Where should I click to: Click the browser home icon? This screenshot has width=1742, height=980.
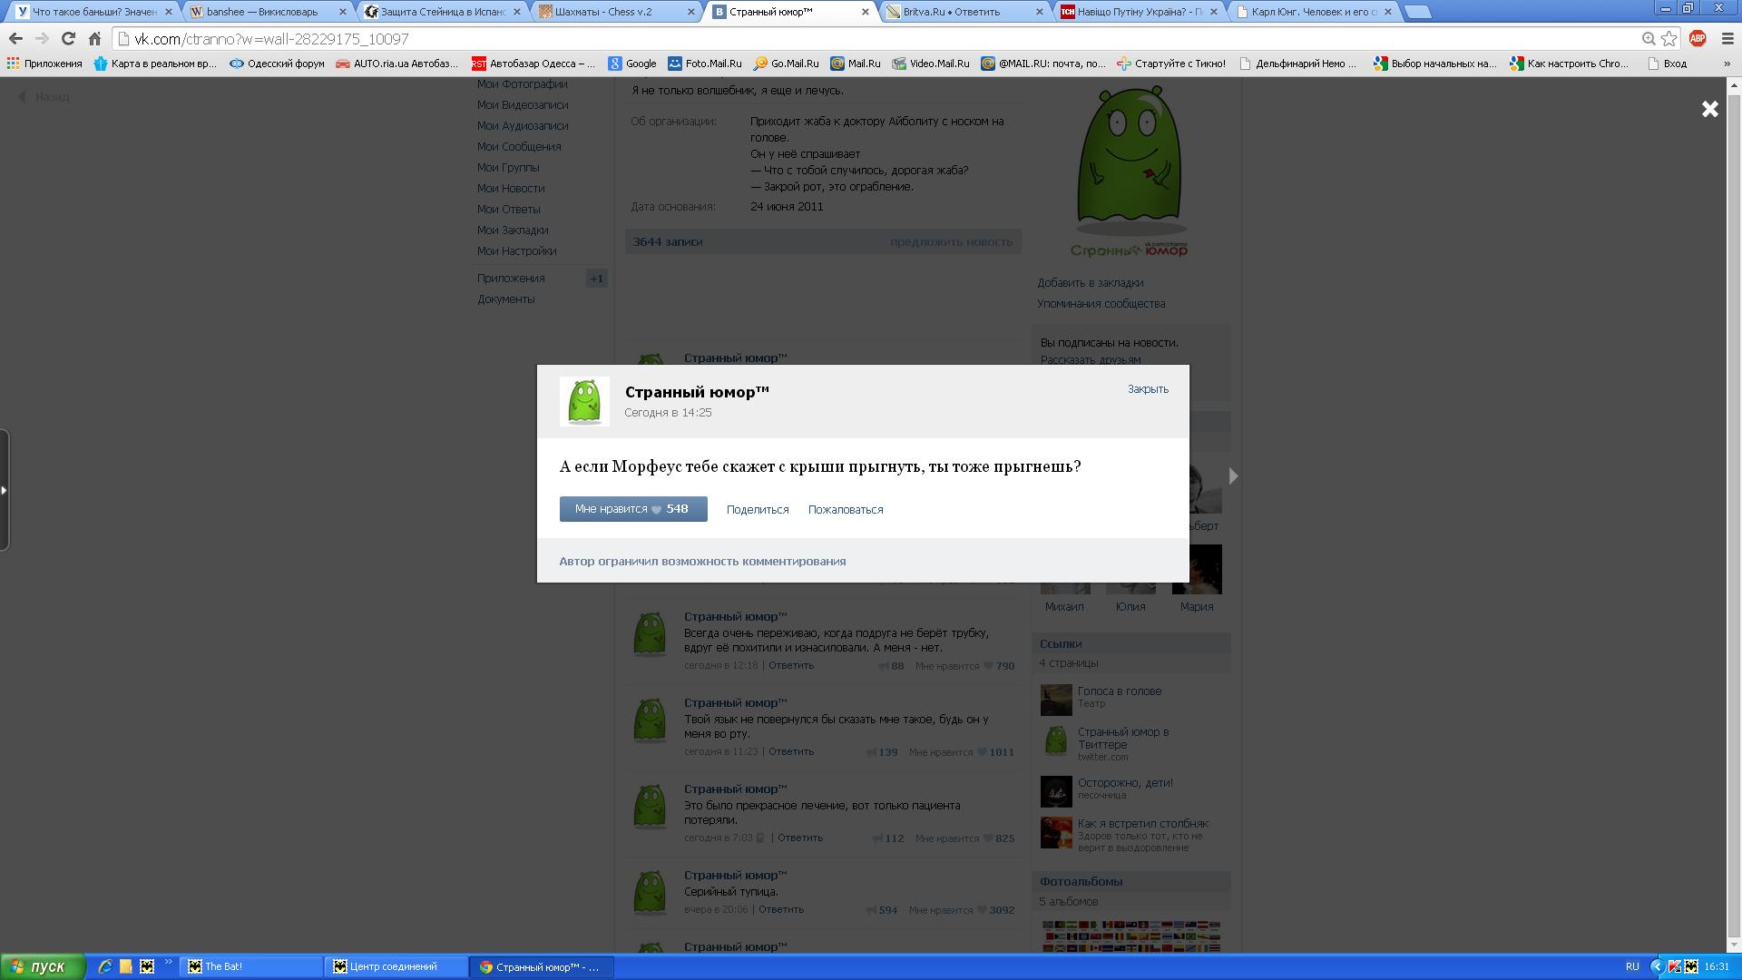point(94,39)
